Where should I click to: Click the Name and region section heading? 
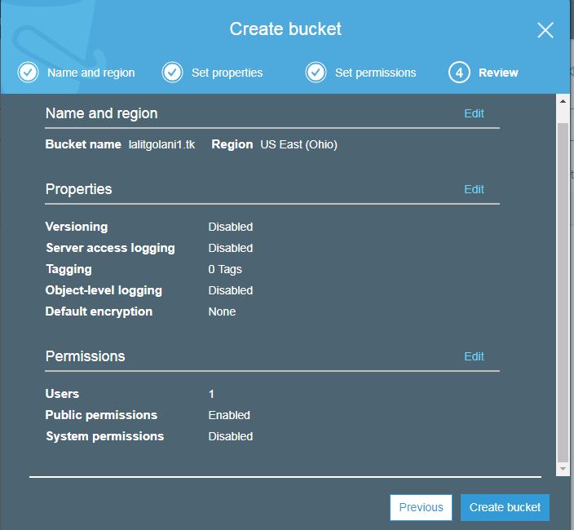point(101,113)
